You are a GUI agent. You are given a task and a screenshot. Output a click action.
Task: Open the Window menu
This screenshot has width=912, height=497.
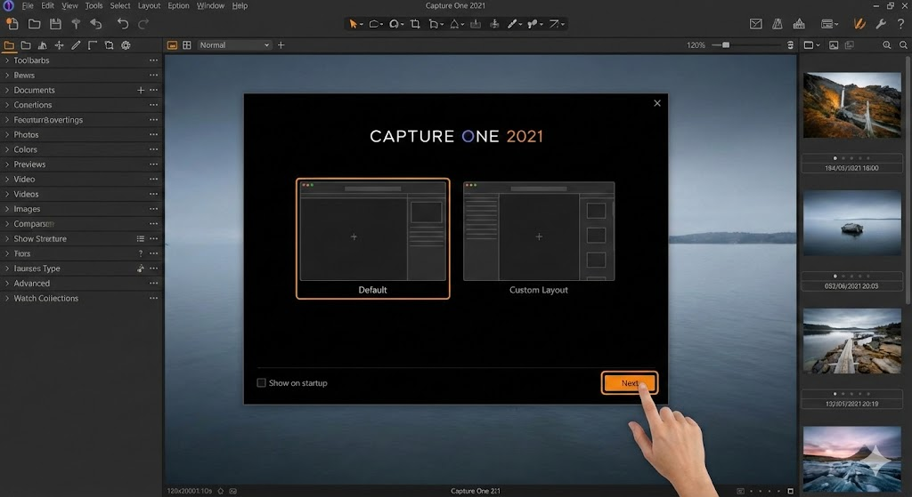210,6
